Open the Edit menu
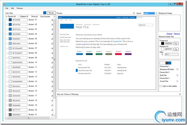Screen dimensions: 187x125 point(13,8)
